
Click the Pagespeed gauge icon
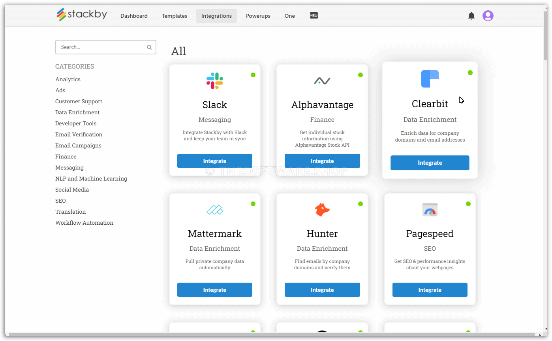pos(430,210)
